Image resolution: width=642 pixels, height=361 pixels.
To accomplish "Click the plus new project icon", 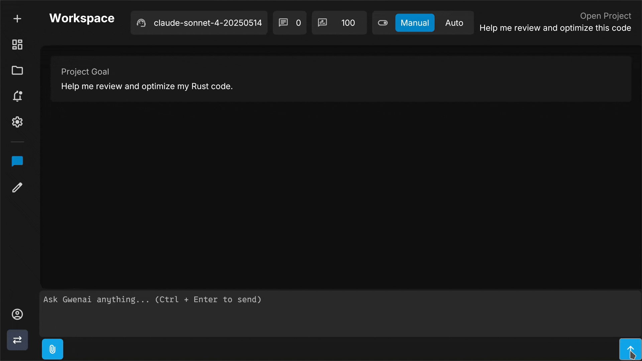I will tap(17, 19).
